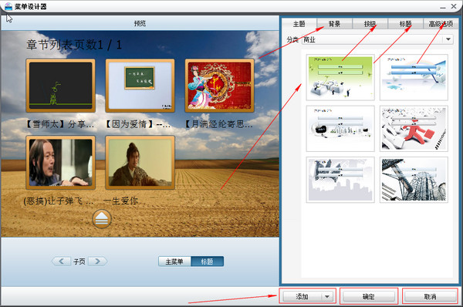Screen dimensions: 463x307
Task: Click the 【雪师太】分享... caption
Action: coord(59,124)
